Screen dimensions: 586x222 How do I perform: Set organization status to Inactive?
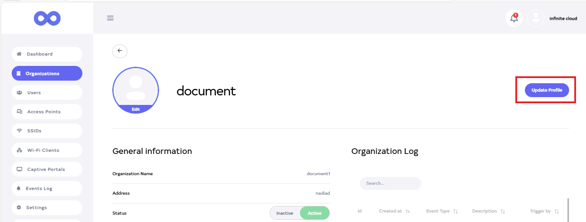[x=285, y=213]
